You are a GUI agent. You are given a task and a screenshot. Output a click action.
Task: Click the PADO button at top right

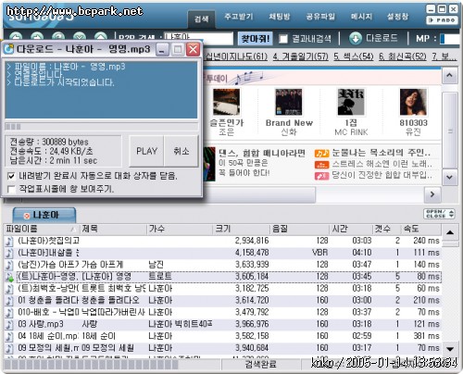[x=442, y=20]
